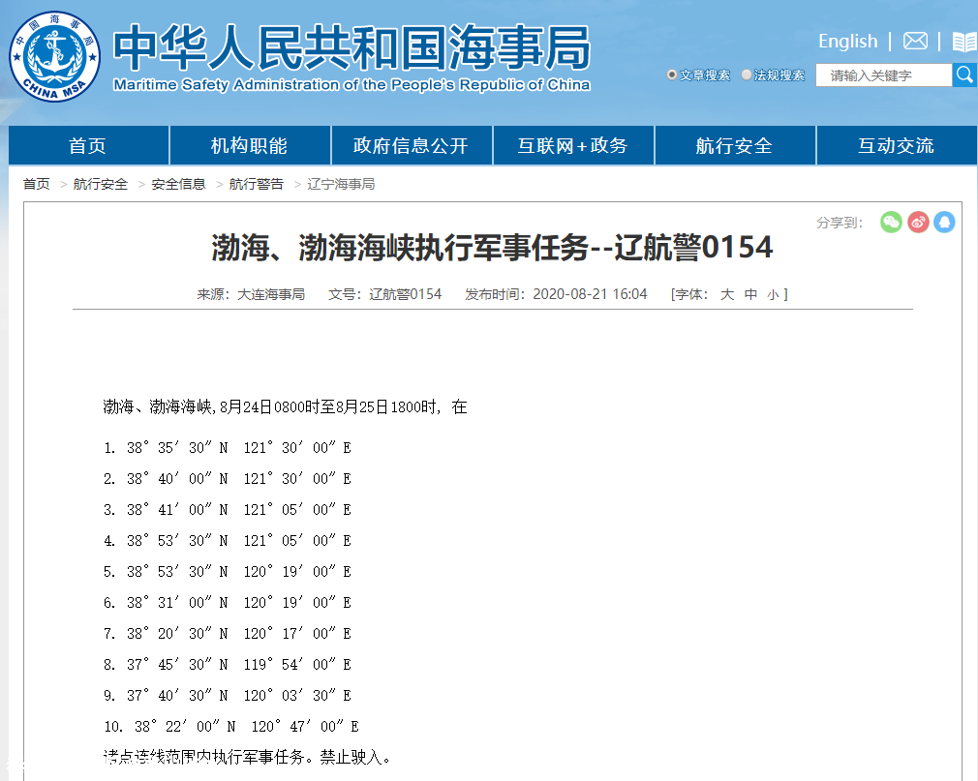Go to 安全信息 in the breadcrumb
The image size is (978, 781).
178,184
